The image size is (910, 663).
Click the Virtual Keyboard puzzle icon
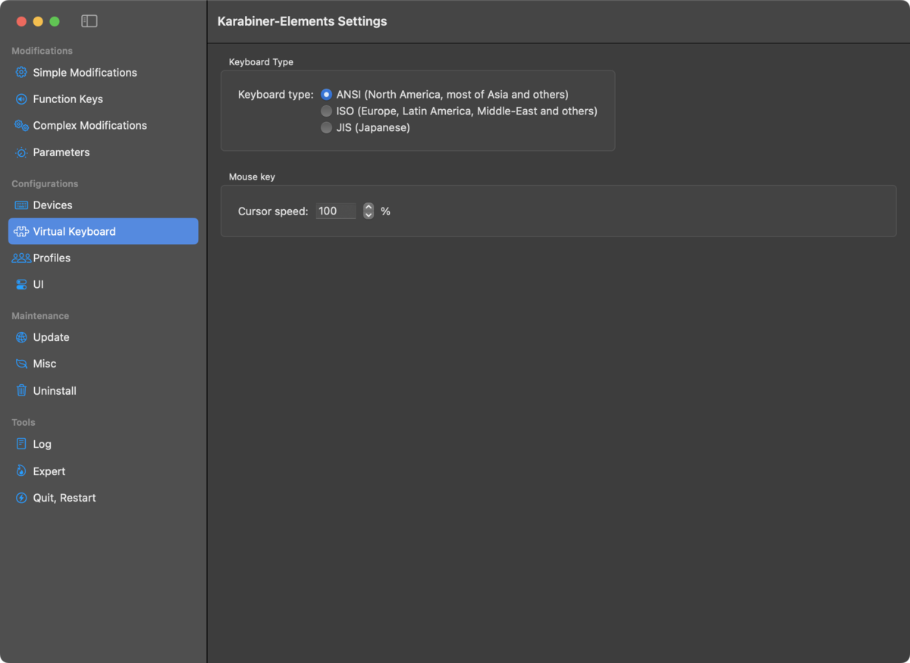21,232
